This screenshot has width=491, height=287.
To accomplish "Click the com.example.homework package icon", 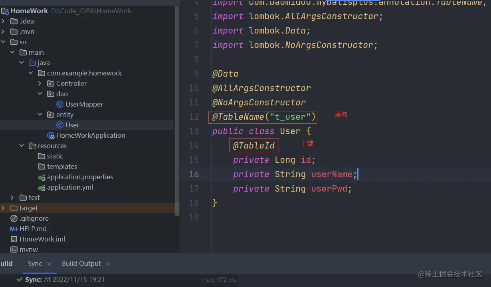I will [42, 73].
